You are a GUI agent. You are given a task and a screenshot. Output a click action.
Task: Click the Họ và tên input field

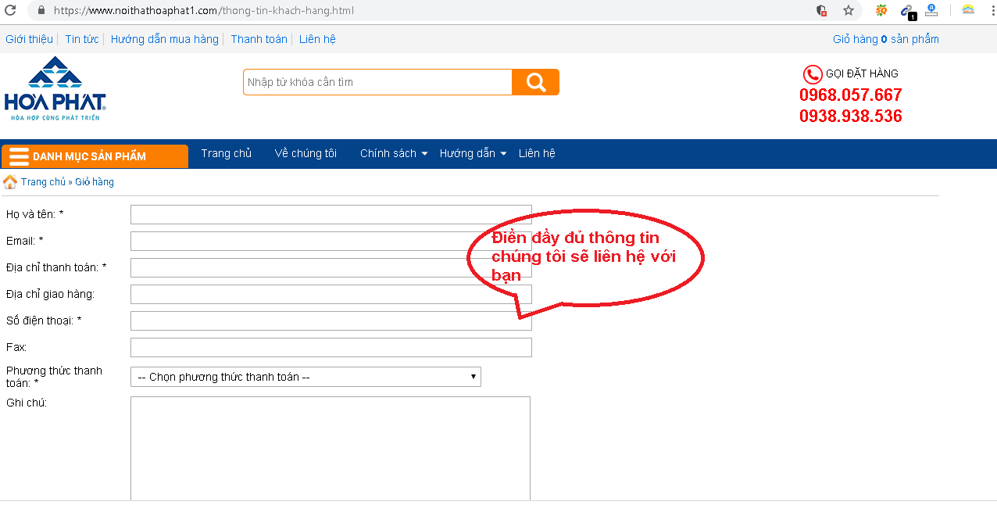coord(331,215)
